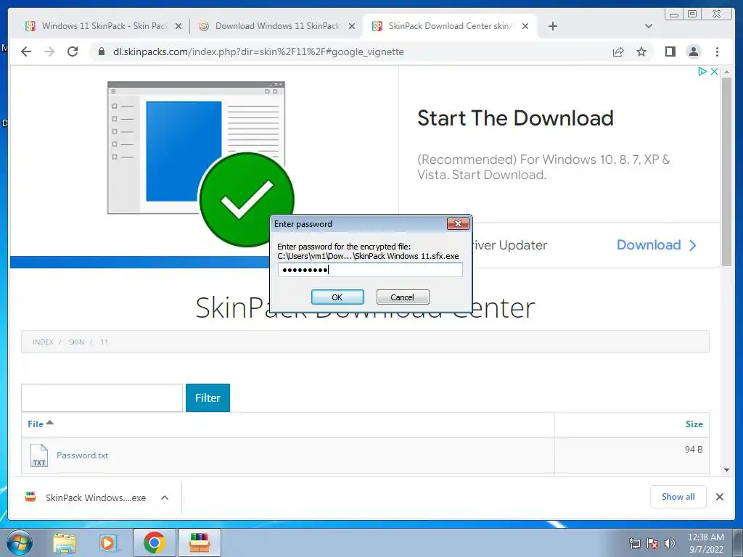Click the SKIN breadcrumb link
Image resolution: width=743 pixels, height=557 pixels.
pos(76,342)
